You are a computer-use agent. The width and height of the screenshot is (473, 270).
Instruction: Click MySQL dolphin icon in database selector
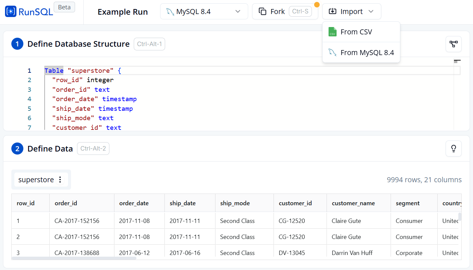pyautogui.click(x=170, y=12)
